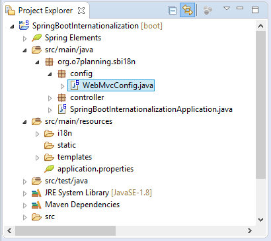Expand the templates folder arrow
The width and height of the screenshot is (271, 241).
pos(38,158)
